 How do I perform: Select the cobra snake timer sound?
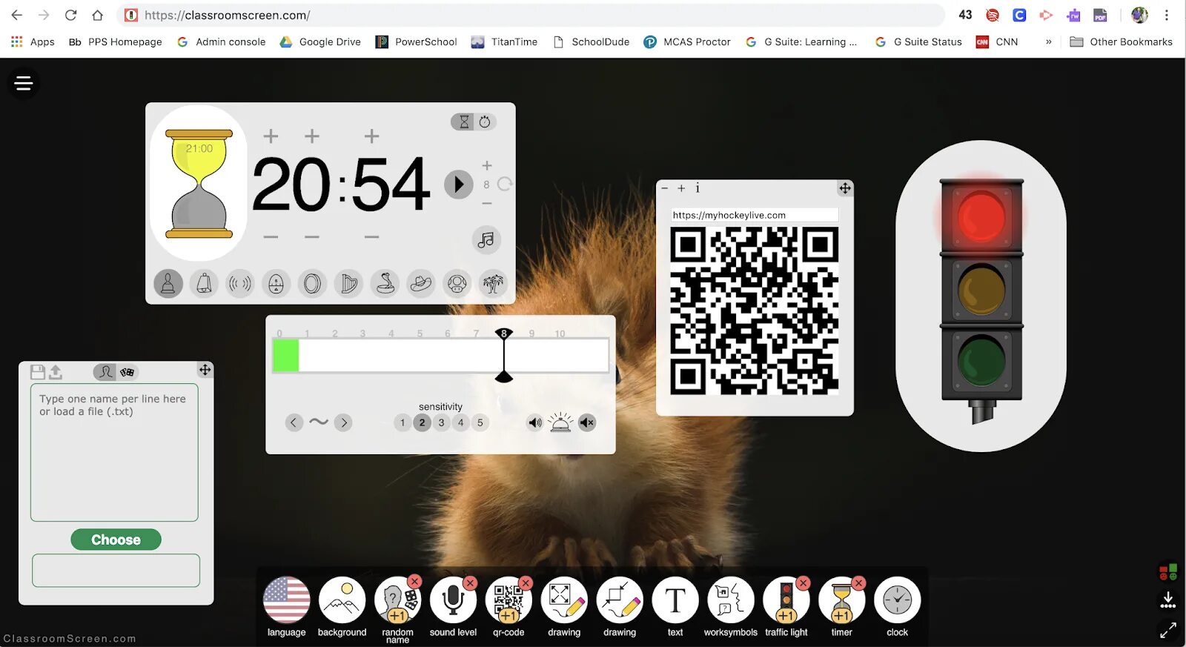pyautogui.click(x=385, y=283)
